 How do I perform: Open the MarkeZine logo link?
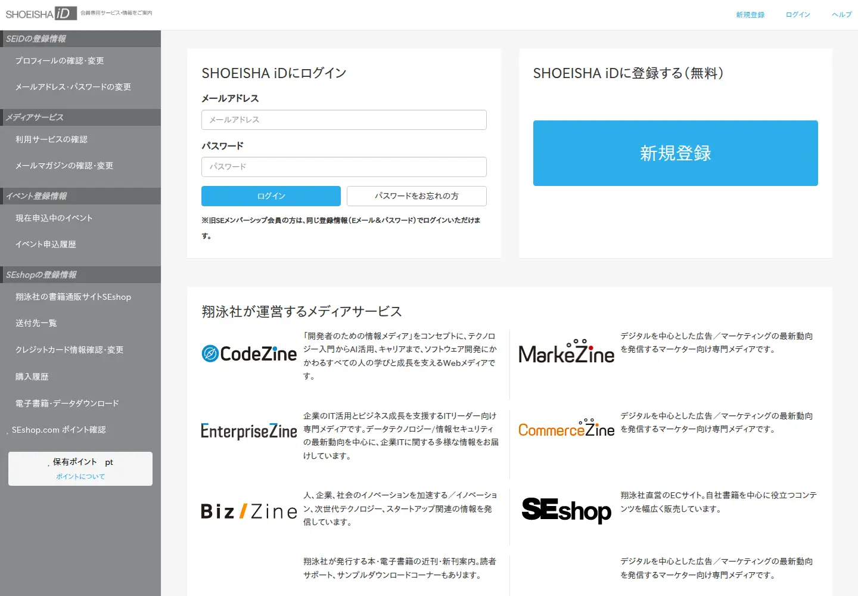tap(567, 352)
